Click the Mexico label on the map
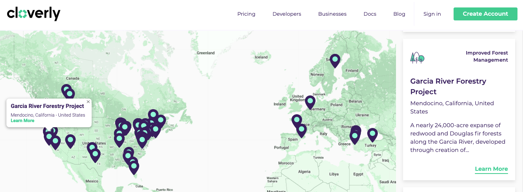 (92, 181)
